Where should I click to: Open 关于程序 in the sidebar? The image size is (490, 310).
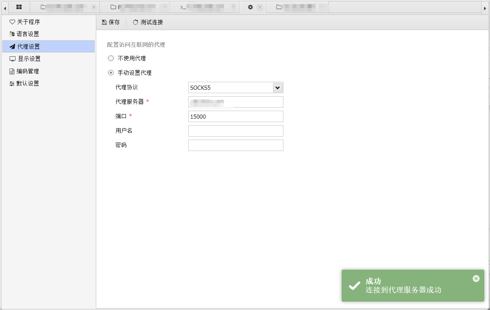click(x=48, y=22)
